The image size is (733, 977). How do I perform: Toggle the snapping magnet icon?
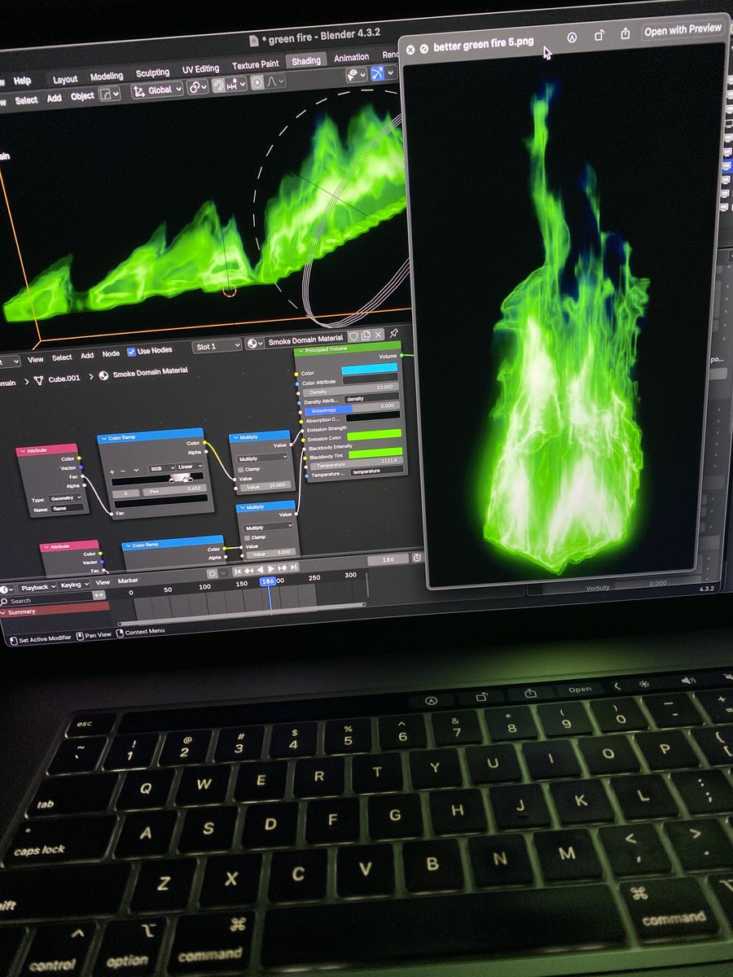(218, 84)
